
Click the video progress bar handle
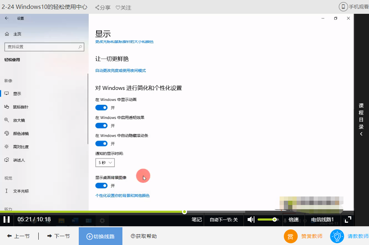coord(184,212)
